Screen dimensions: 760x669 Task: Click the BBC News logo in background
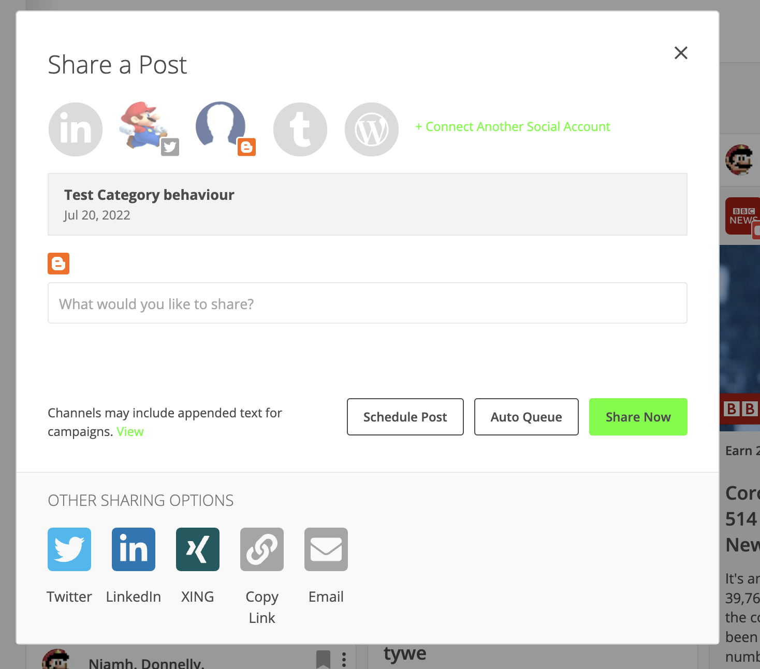pyautogui.click(x=742, y=216)
